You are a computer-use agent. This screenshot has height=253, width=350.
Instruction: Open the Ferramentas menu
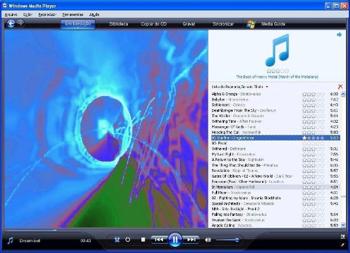73,14
